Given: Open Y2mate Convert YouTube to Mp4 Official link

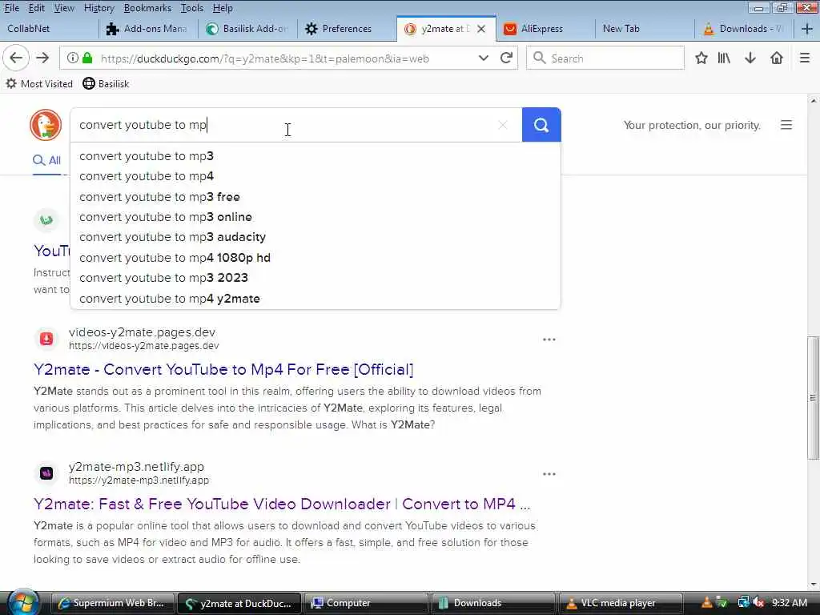Looking at the screenshot, I should click(x=223, y=370).
